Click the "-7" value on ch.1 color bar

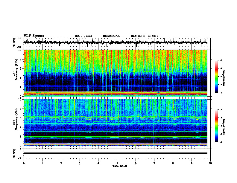click(221, 93)
